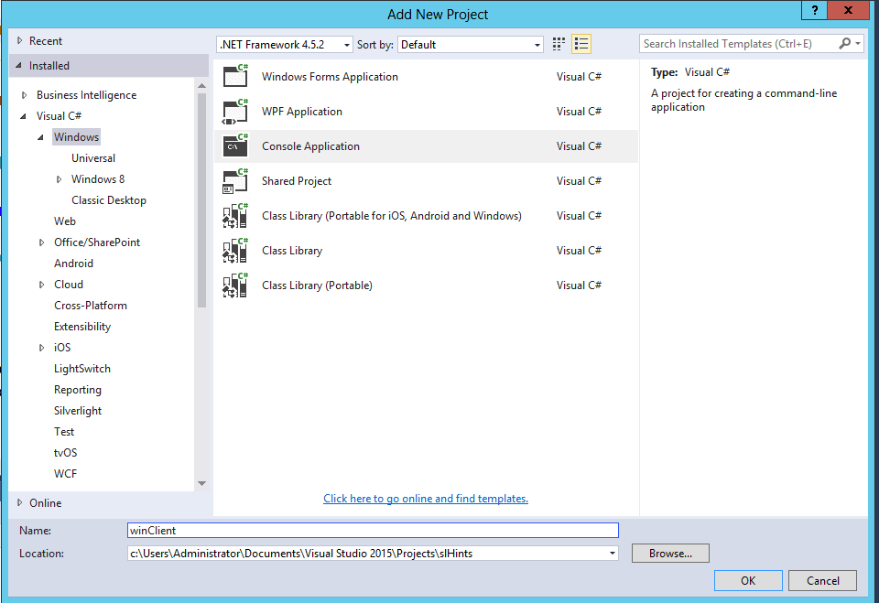
Task: Click the project Name input field
Action: pos(373,530)
